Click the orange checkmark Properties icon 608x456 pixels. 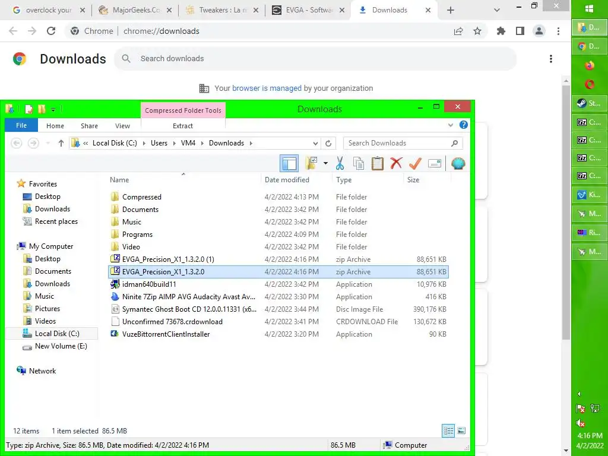click(415, 163)
